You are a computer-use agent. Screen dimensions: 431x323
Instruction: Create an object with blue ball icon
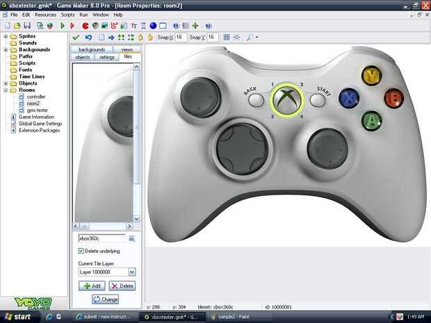click(153, 26)
